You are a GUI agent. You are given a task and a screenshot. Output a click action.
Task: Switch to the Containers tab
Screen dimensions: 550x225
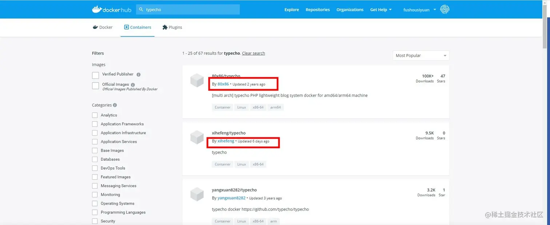[137, 27]
